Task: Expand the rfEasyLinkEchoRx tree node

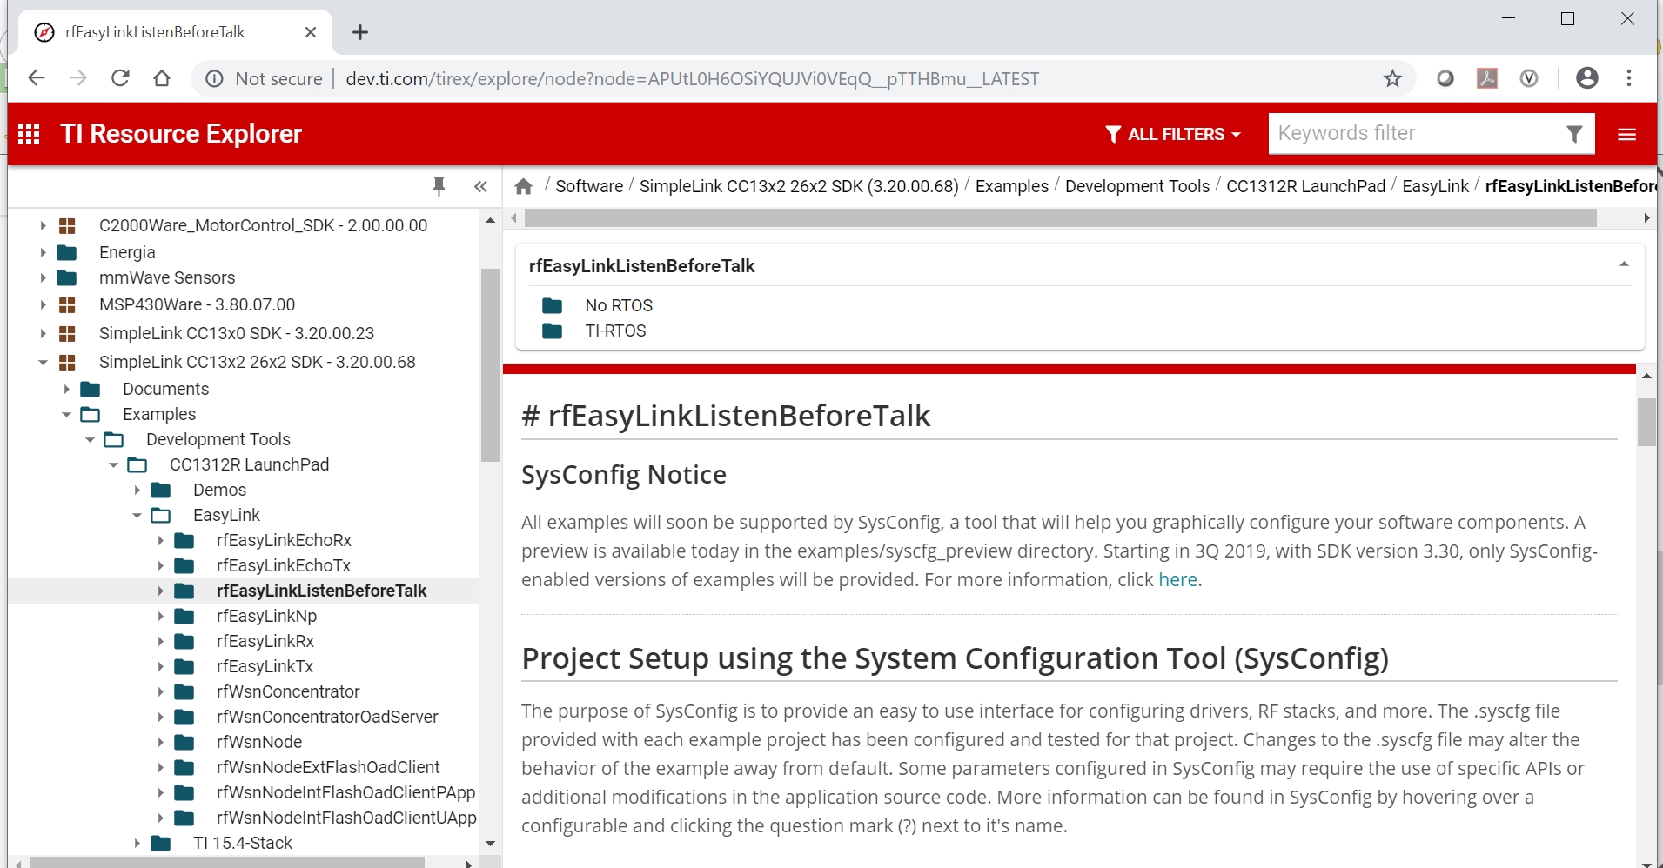Action: tap(161, 541)
